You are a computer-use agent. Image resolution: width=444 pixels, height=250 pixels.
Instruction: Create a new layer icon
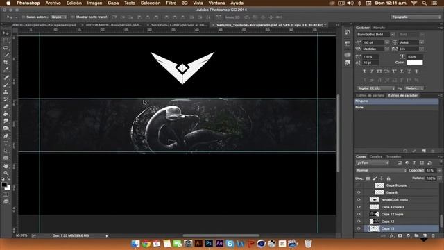pyautogui.click(x=425, y=235)
